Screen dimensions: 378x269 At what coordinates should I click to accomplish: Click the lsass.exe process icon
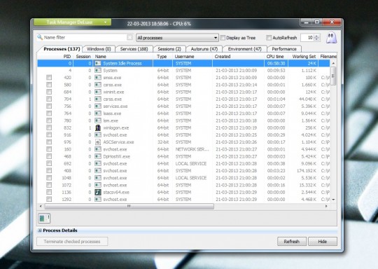pyautogui.click(x=98, y=113)
